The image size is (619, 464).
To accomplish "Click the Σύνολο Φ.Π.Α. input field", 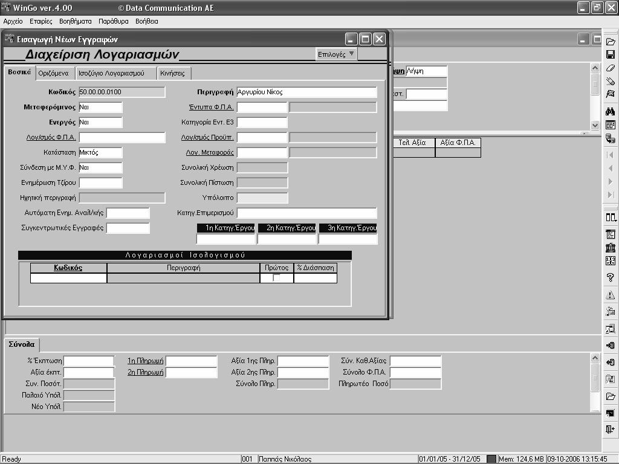I will (x=415, y=372).
